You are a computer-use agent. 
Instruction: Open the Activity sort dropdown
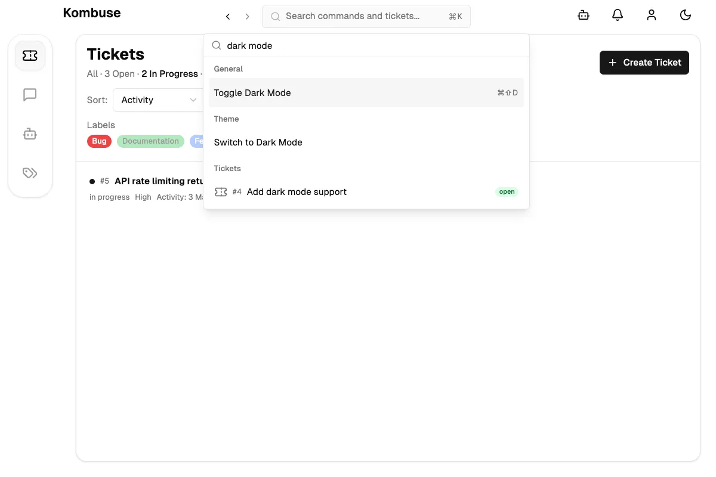pyautogui.click(x=158, y=100)
